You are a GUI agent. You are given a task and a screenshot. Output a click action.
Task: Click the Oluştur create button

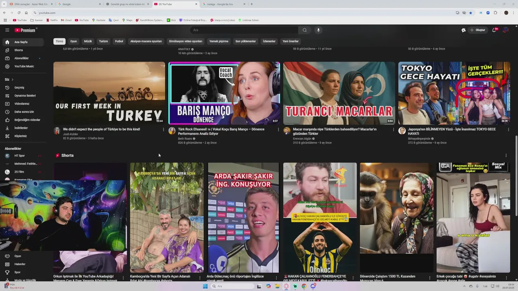pyautogui.click(x=478, y=30)
